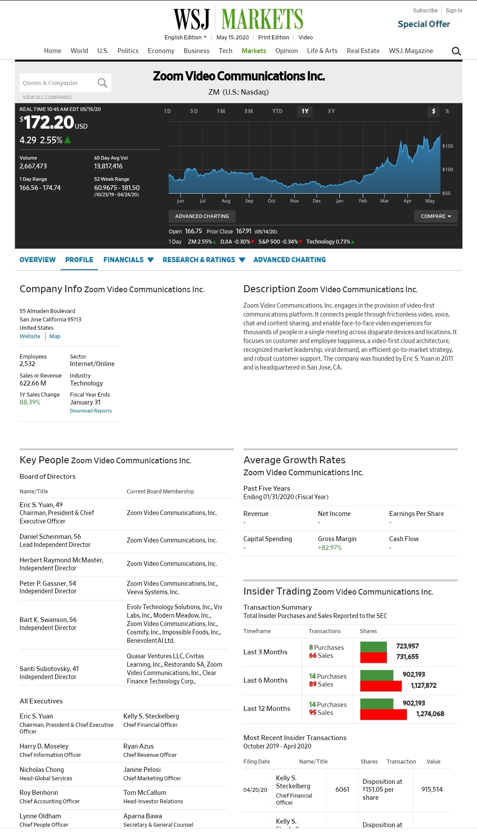Click Kelly S. Steckelberg in All Executives
Screen dimensions: 477x840
151,716
